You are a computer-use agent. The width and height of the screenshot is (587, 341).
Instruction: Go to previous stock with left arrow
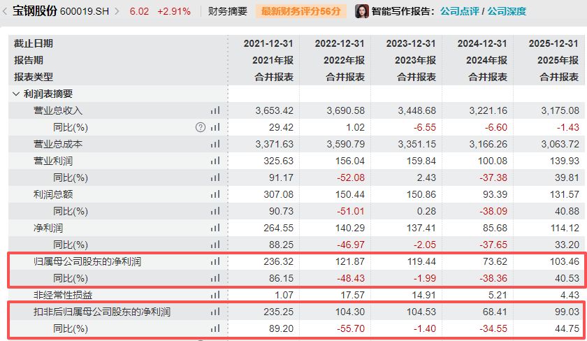click(x=4, y=11)
